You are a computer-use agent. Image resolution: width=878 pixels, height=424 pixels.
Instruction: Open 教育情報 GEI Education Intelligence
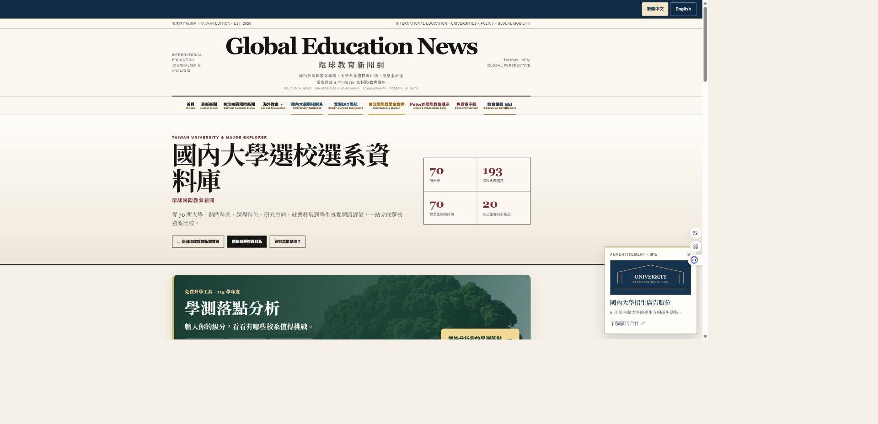point(500,106)
